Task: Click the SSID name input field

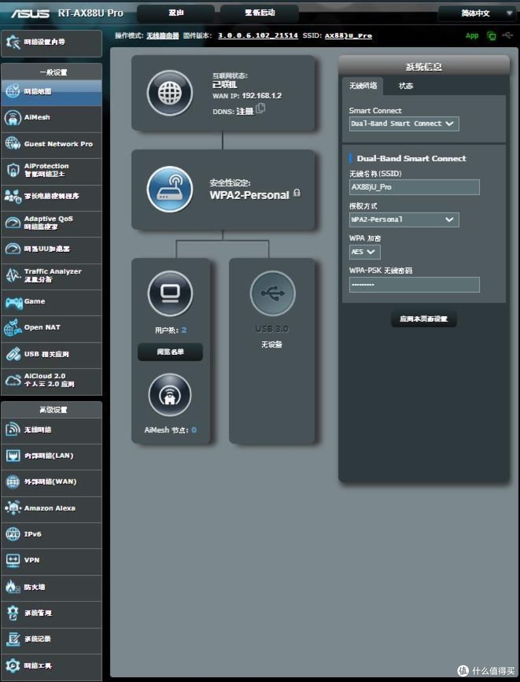Action: pyautogui.click(x=414, y=187)
